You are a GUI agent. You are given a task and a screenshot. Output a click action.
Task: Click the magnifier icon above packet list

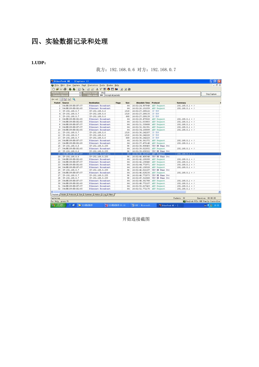[74, 99]
